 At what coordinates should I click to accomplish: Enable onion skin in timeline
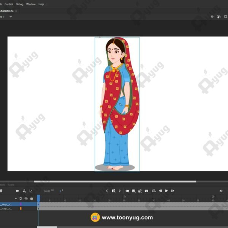tap(127, 191)
